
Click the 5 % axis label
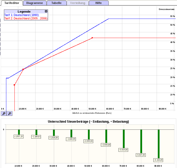tap(172, 104)
